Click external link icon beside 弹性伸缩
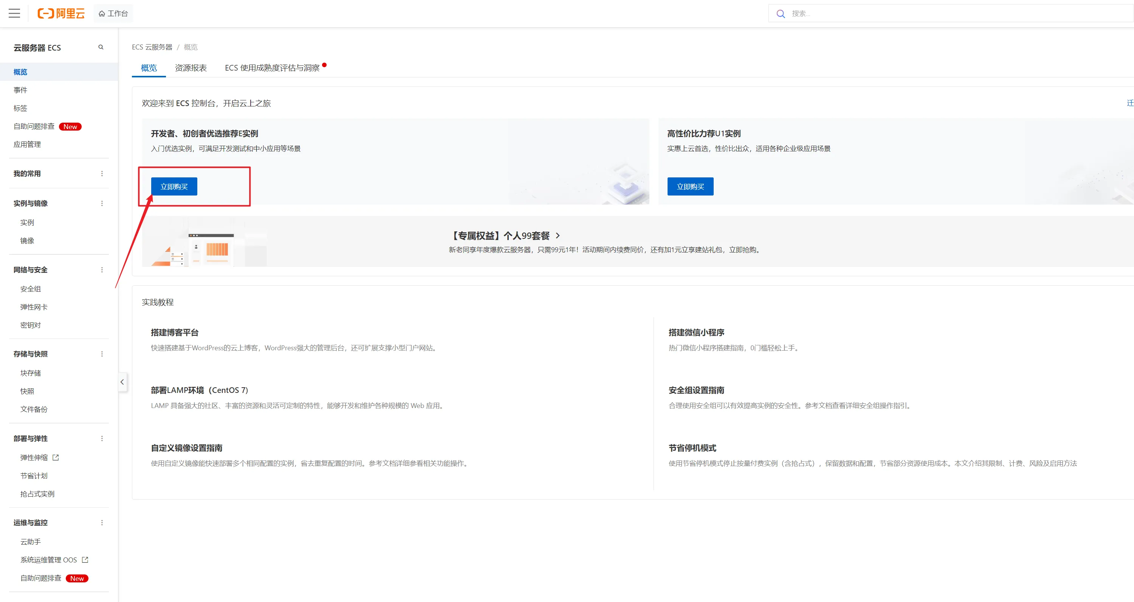This screenshot has width=1134, height=602. point(56,457)
